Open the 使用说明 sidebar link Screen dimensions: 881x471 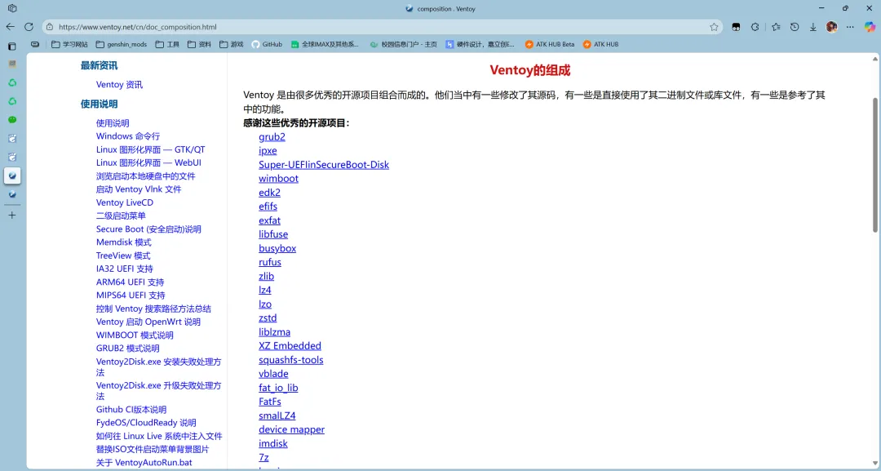(x=113, y=123)
